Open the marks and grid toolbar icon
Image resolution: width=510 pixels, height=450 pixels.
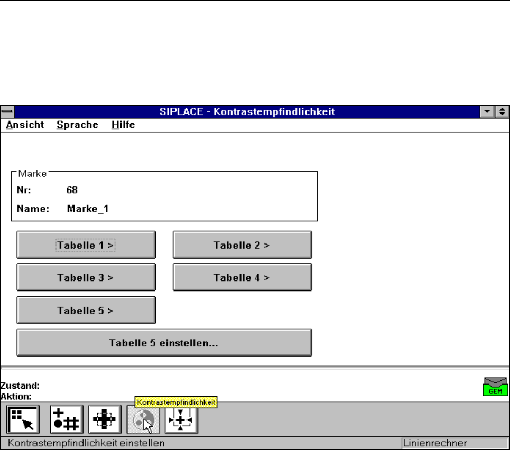click(x=67, y=419)
